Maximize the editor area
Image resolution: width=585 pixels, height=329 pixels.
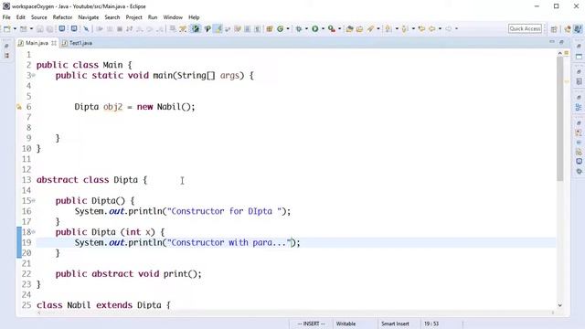pyautogui.click(x=561, y=42)
